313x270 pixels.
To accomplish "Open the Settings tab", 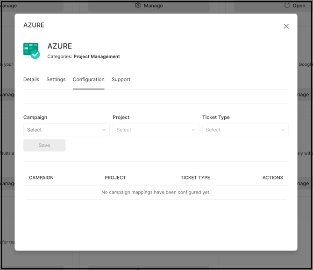I will pyautogui.click(x=56, y=80).
